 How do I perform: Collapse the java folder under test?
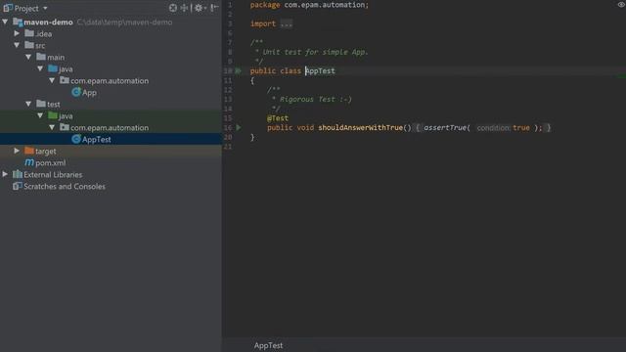point(40,115)
